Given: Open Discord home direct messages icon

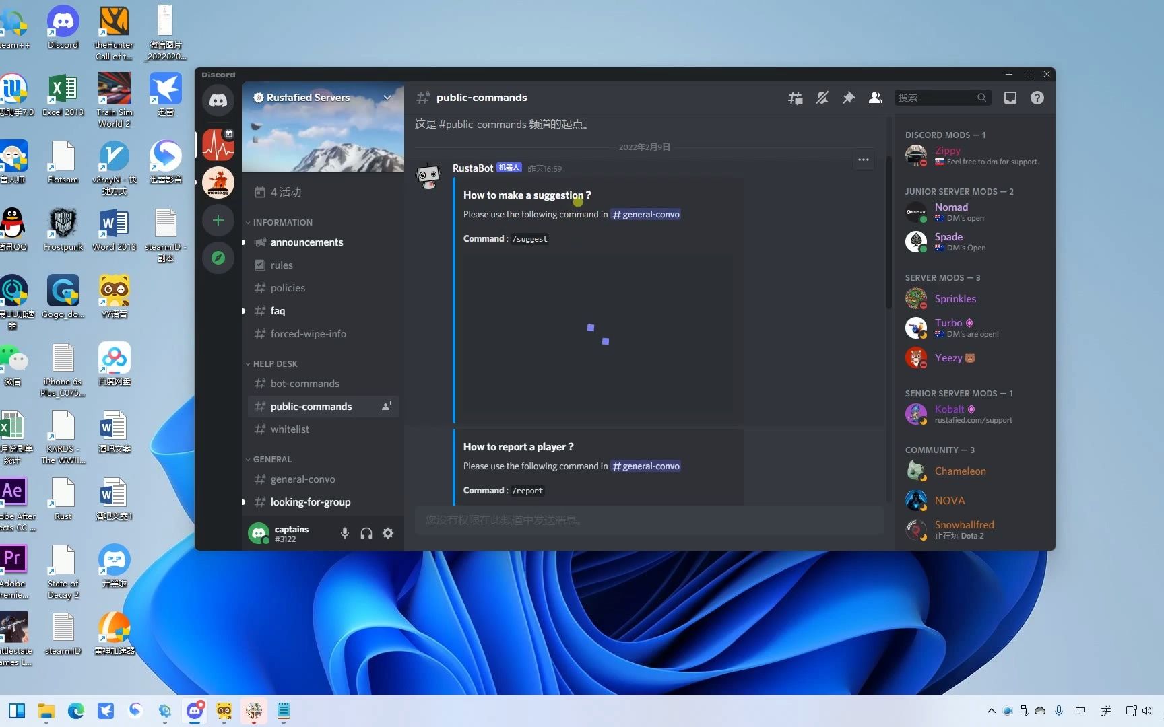Looking at the screenshot, I should coord(218,100).
